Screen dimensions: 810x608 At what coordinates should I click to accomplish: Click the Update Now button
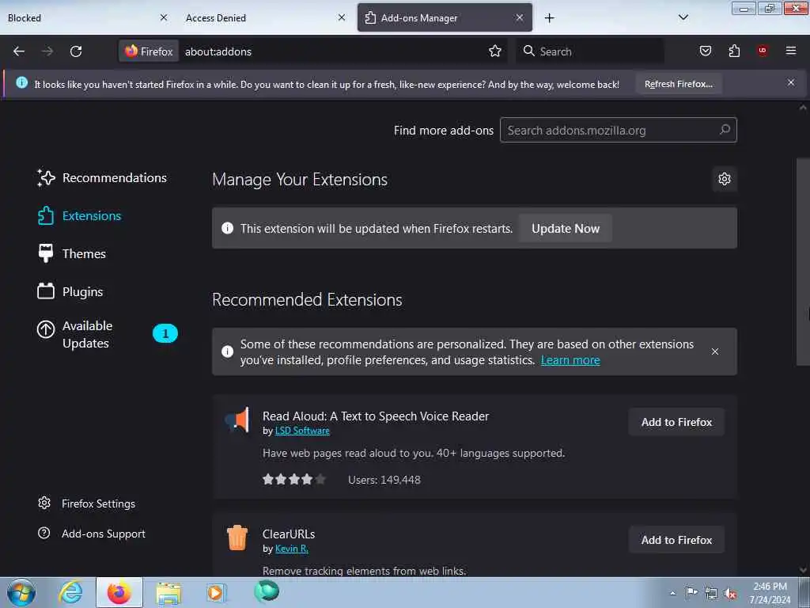[565, 229]
